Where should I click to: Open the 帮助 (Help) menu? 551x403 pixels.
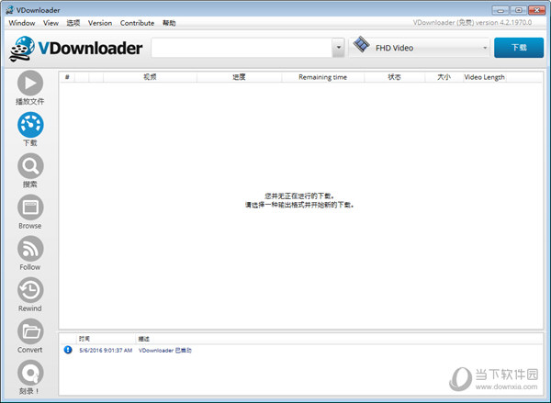click(169, 23)
